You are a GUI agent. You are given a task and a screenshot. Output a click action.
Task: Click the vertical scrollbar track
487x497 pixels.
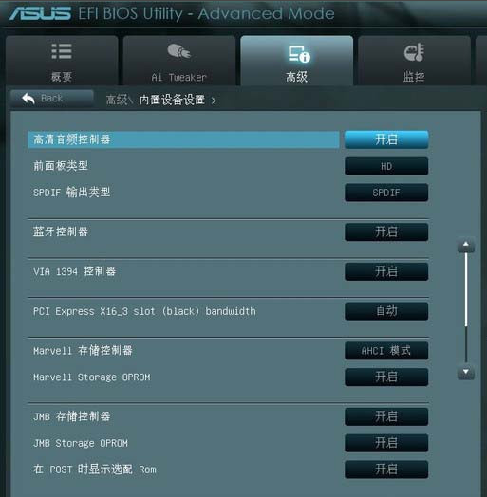[466, 307]
